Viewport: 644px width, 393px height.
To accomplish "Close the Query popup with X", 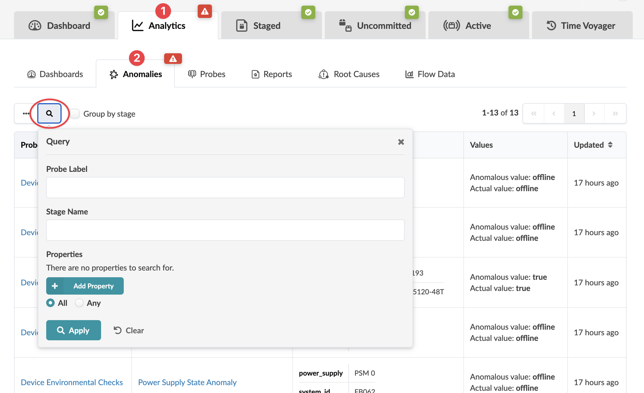I will [x=401, y=142].
